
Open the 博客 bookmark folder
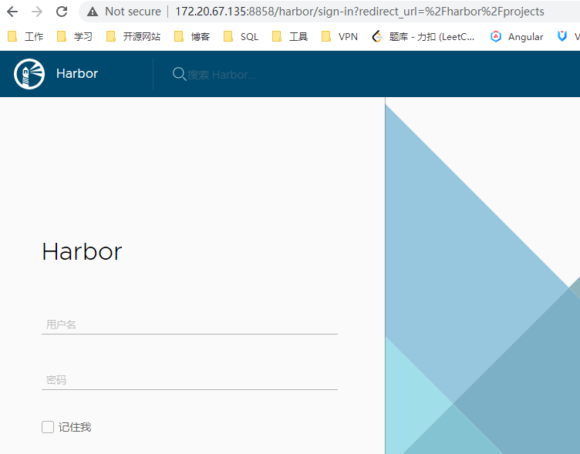point(192,36)
